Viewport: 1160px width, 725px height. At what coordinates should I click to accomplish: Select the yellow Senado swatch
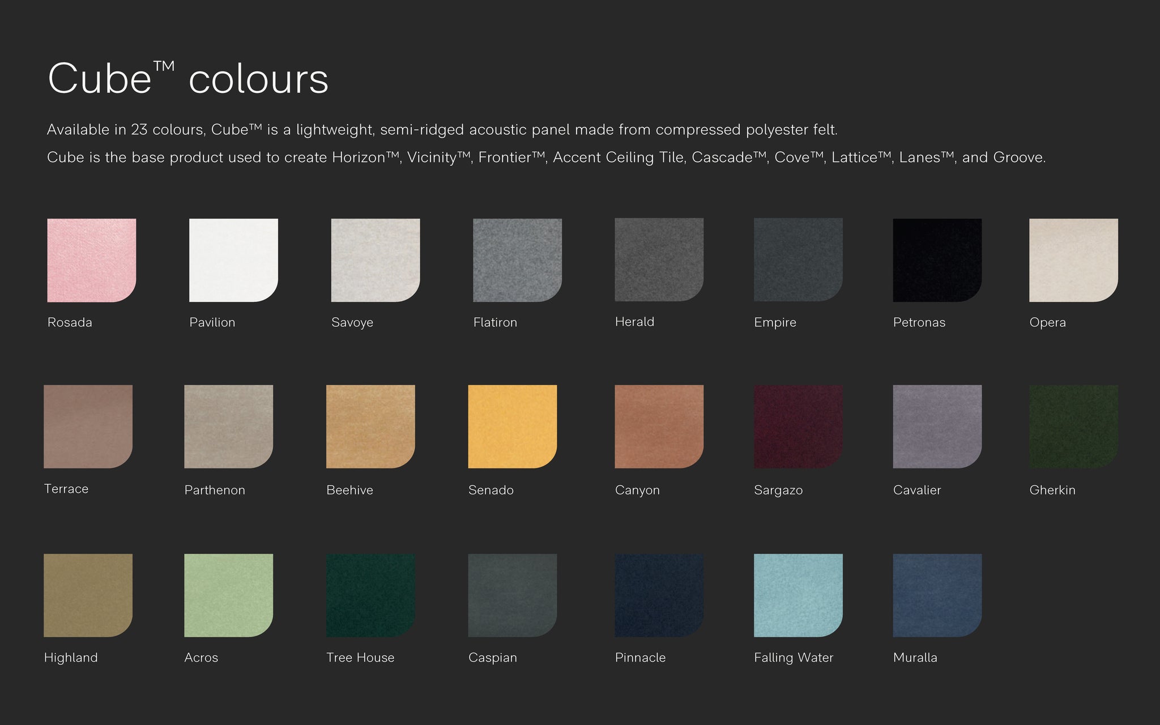pyautogui.click(x=512, y=427)
